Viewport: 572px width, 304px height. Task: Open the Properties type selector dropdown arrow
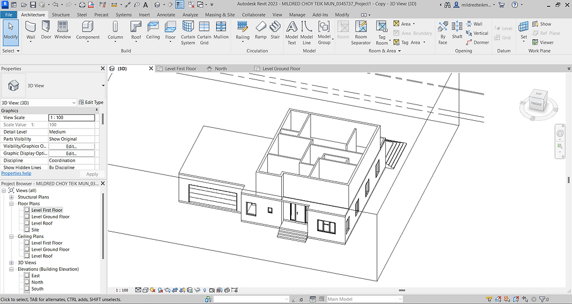pyautogui.click(x=103, y=86)
